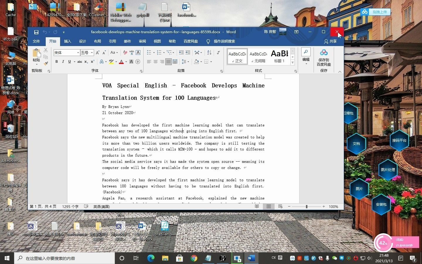Switch to the 设计 (Design) tab
The width and height of the screenshot is (422, 264).
coord(83,41)
